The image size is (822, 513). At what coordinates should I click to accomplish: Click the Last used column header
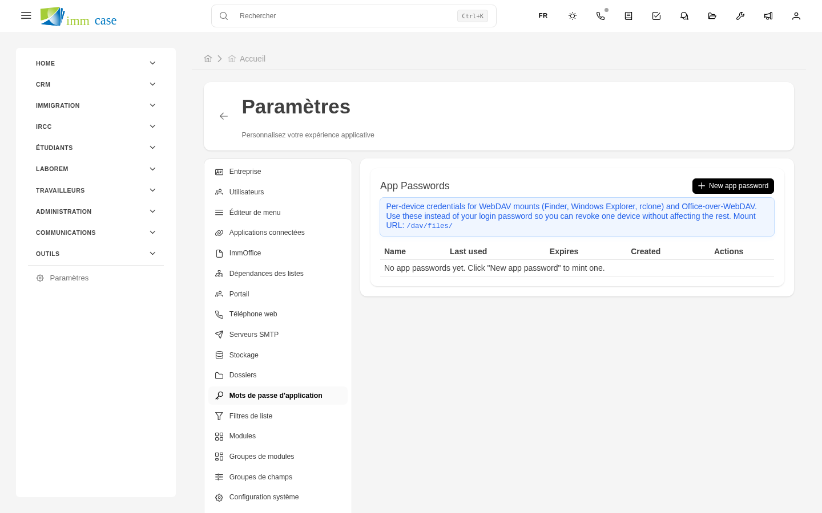pos(468,251)
